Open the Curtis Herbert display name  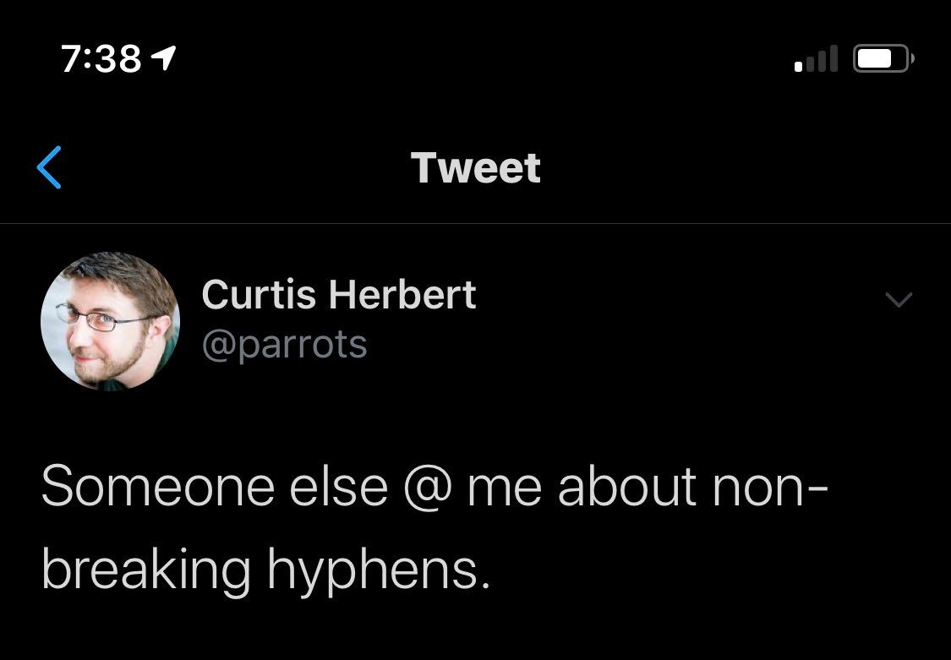(338, 295)
